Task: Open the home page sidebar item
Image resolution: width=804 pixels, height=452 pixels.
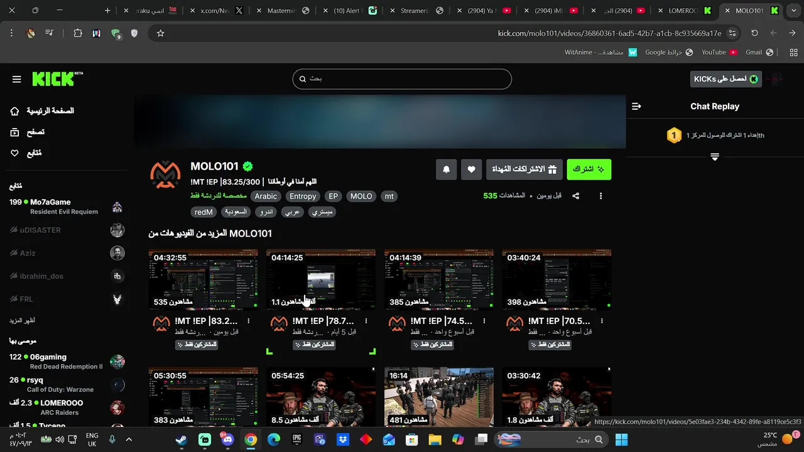Action: click(x=42, y=111)
